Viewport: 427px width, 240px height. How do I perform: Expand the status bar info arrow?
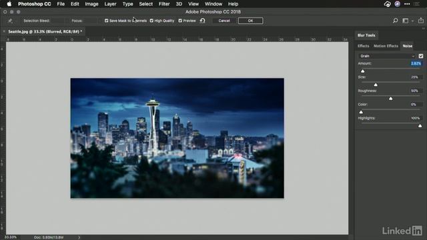pos(79,237)
